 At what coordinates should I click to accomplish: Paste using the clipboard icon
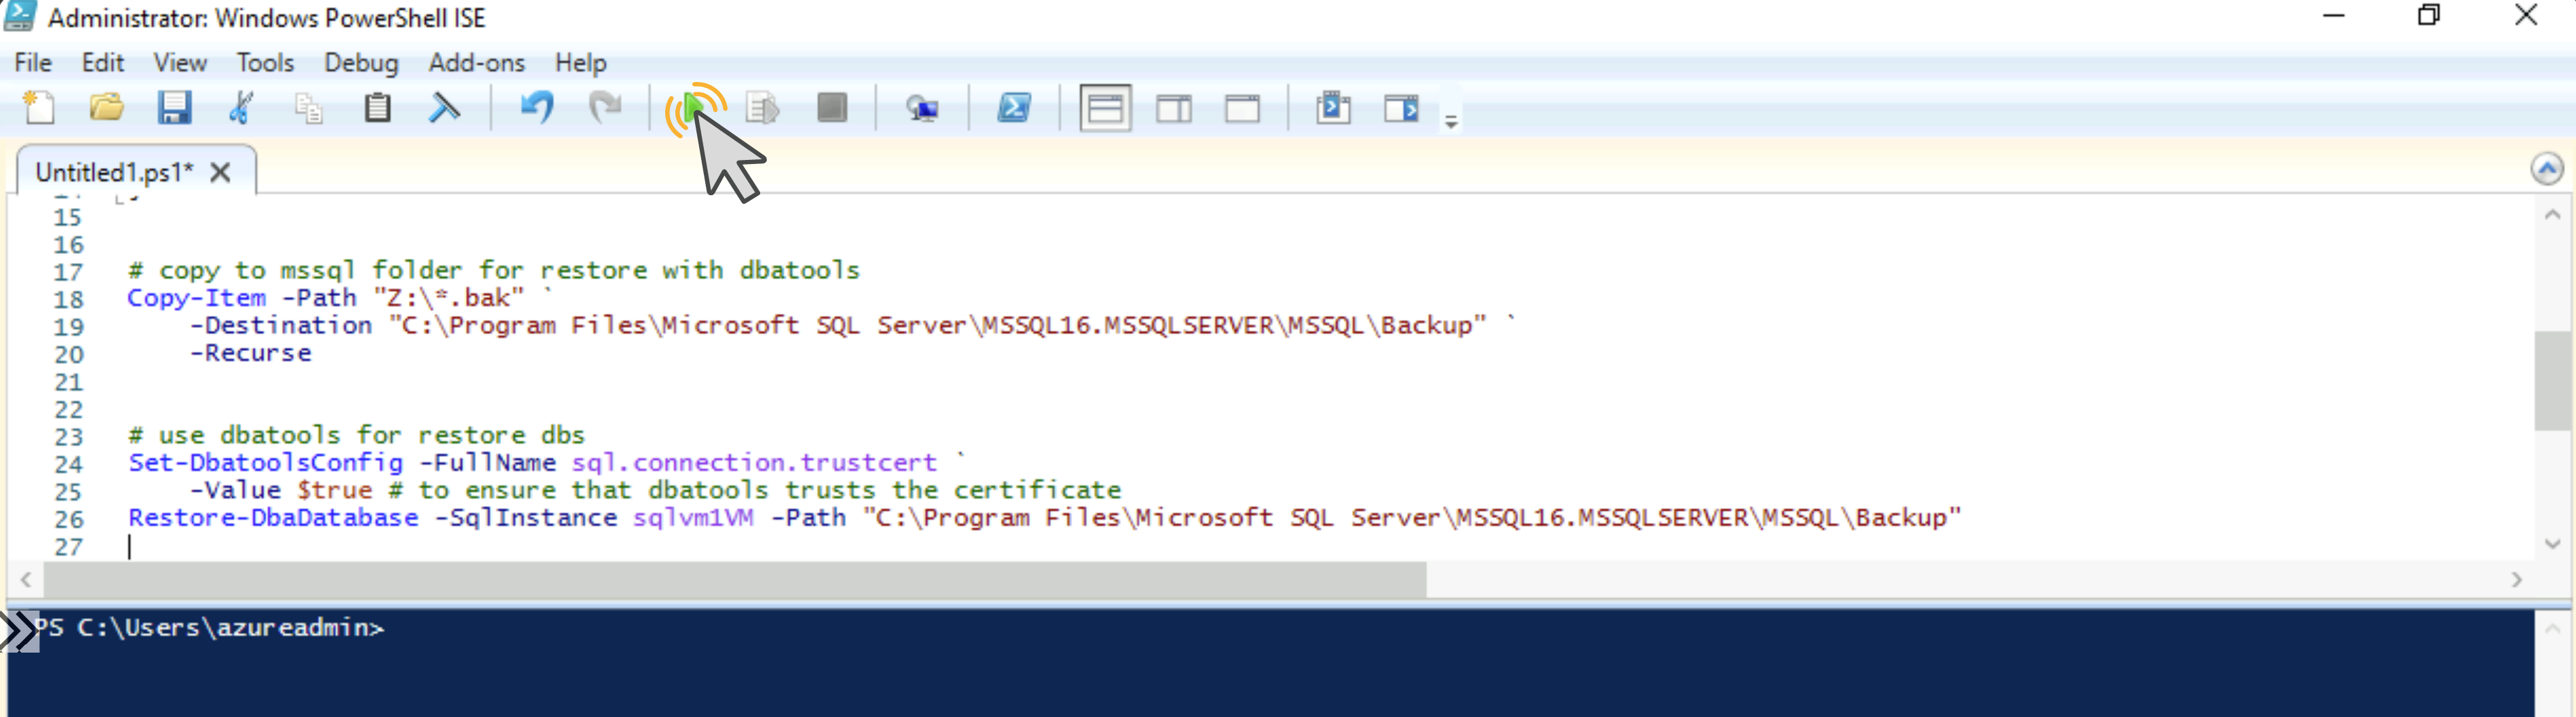click(377, 107)
